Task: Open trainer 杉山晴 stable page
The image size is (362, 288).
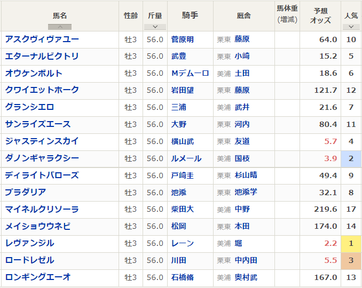Action: pos(246,175)
